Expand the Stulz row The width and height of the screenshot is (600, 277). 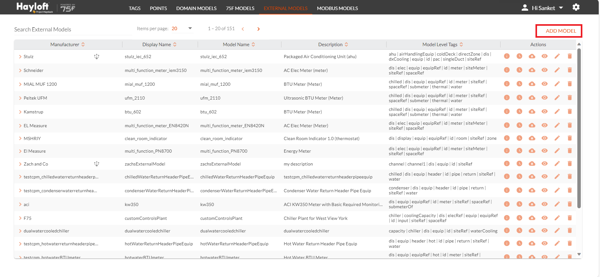[x=20, y=57]
